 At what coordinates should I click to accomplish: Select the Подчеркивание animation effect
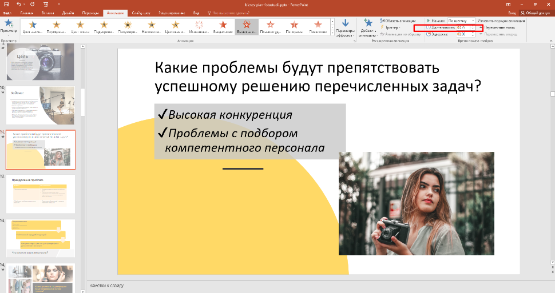pos(104,26)
